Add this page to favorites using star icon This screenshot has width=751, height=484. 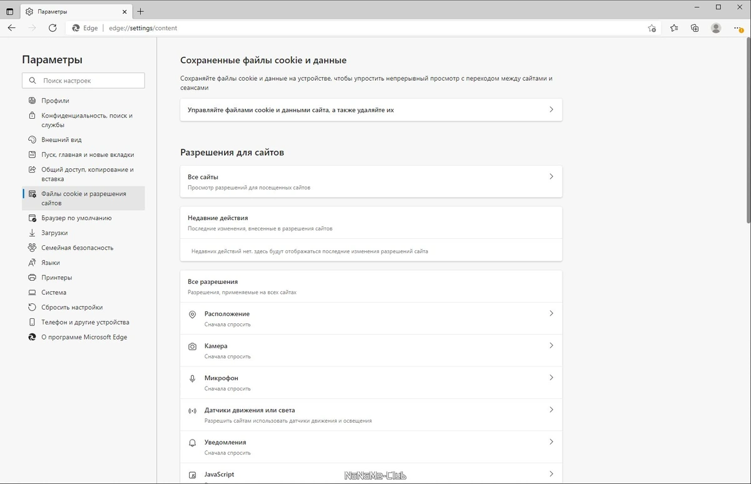(x=651, y=28)
